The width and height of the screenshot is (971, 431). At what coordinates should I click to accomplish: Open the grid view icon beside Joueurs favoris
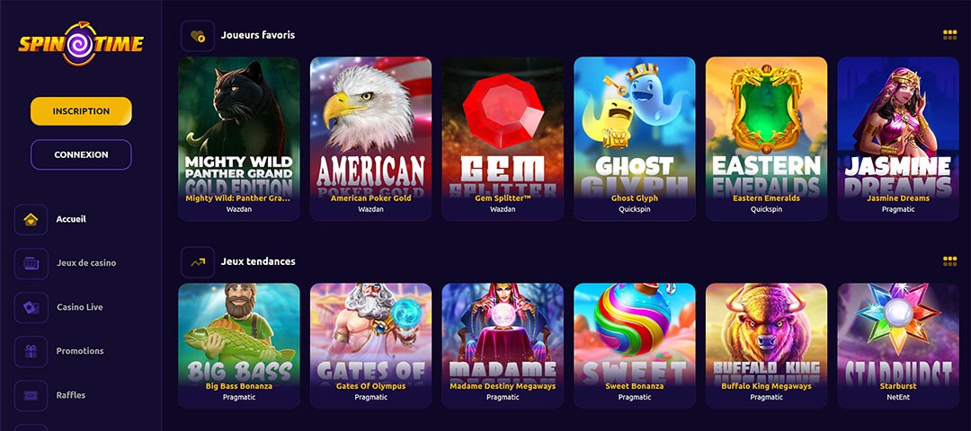950,35
